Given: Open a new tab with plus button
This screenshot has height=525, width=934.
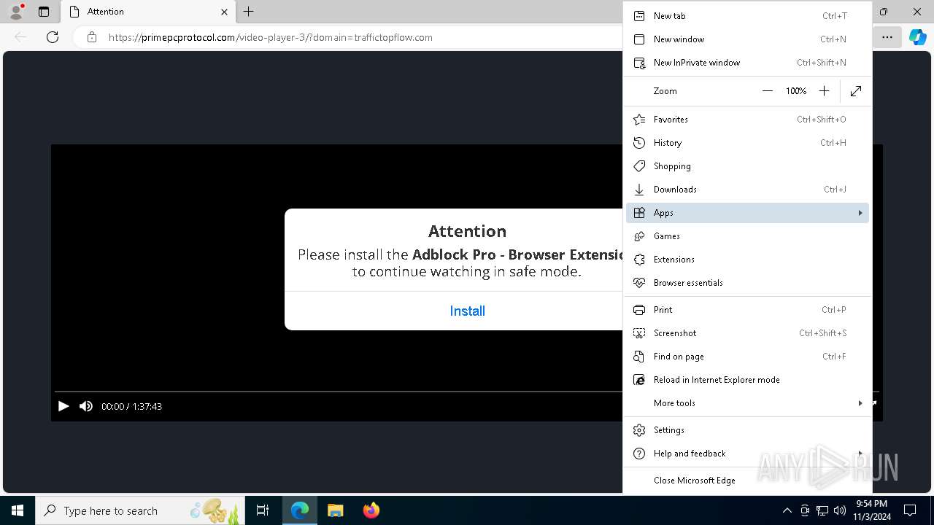Looking at the screenshot, I should pos(248,12).
